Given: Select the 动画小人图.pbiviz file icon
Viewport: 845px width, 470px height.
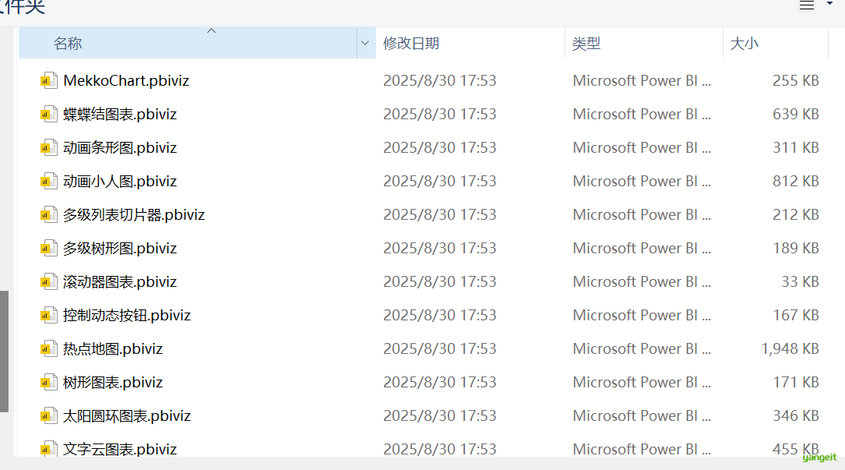Looking at the screenshot, I should tap(49, 181).
